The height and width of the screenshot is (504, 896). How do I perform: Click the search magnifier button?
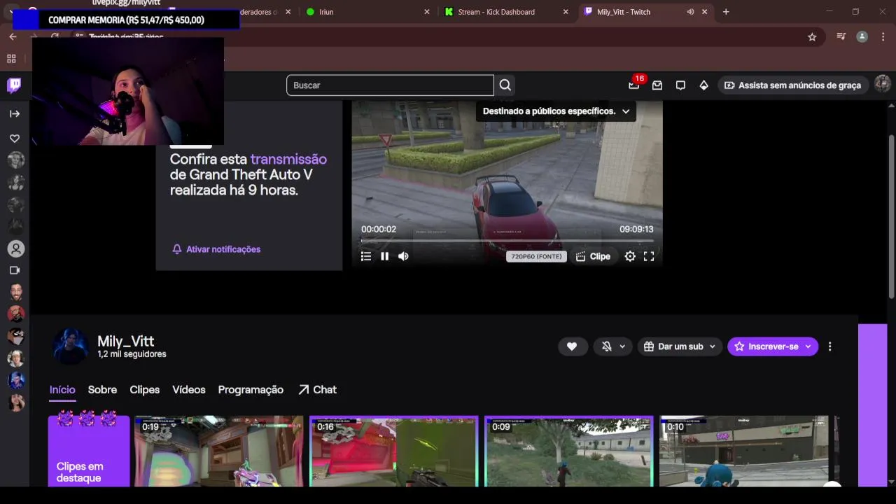coord(505,85)
